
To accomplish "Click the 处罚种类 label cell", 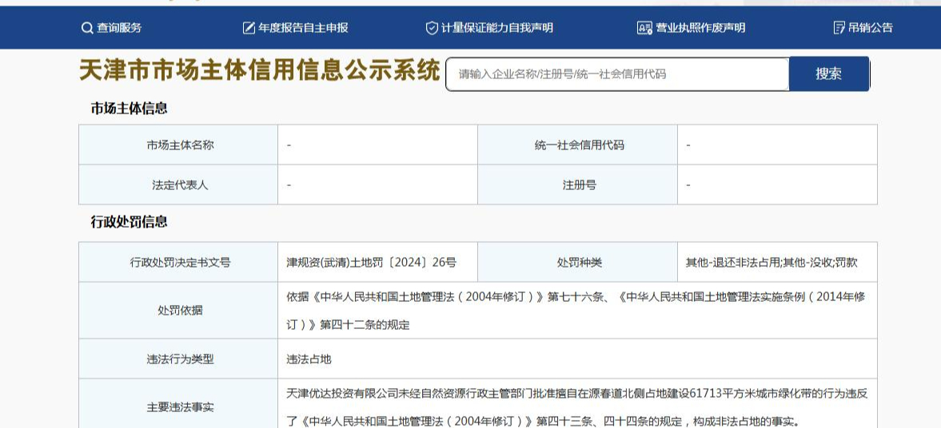I will coord(578,263).
